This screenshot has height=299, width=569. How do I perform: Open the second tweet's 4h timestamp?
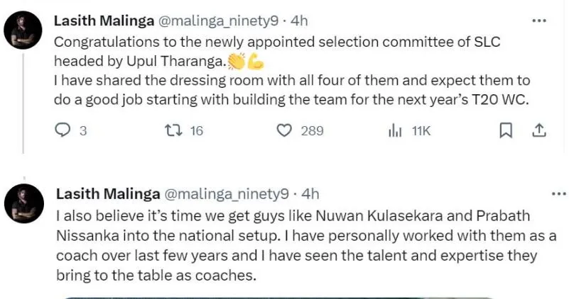tap(310, 193)
